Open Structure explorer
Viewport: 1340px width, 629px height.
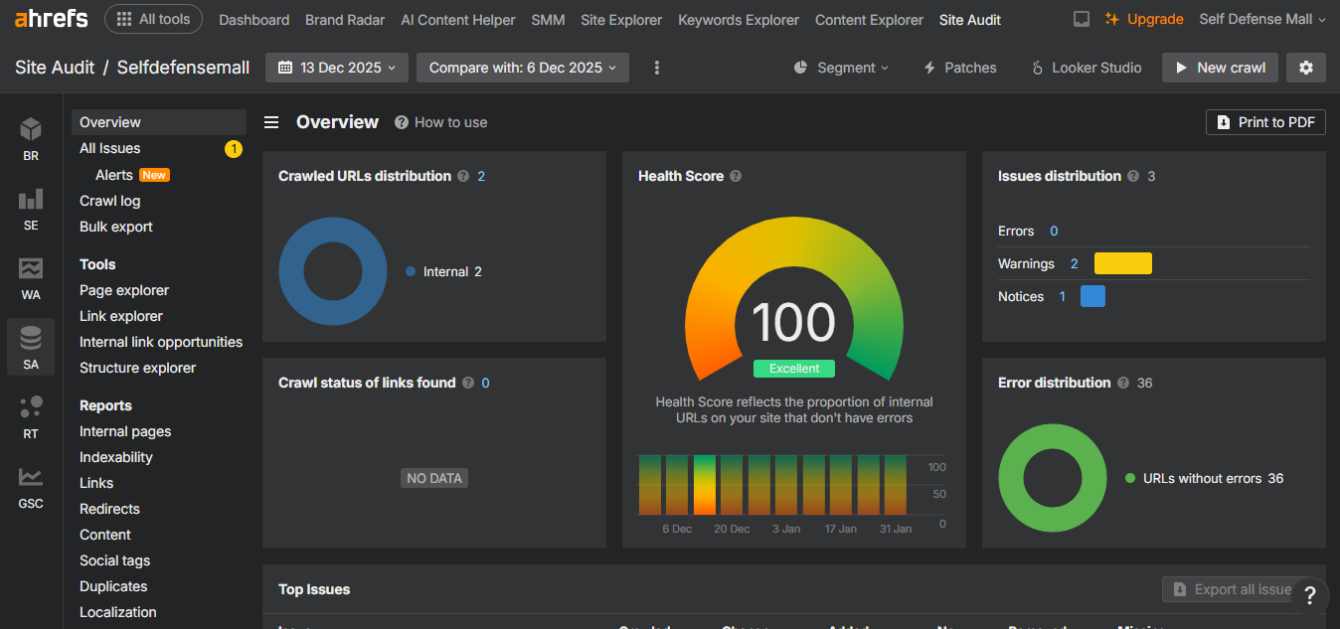click(137, 368)
